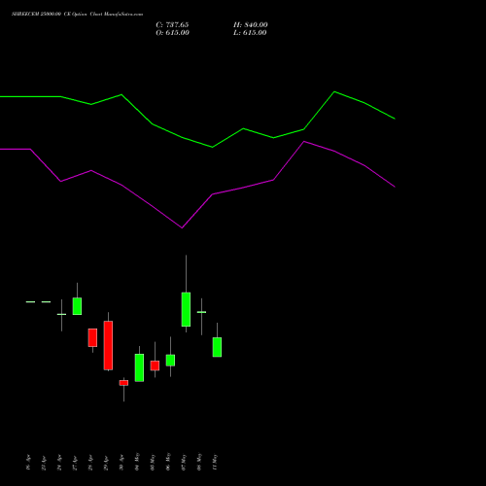Click the open value O: 615.00

(172, 33)
